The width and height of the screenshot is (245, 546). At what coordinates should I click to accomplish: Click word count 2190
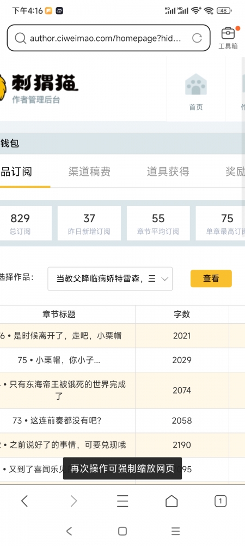coord(182,444)
